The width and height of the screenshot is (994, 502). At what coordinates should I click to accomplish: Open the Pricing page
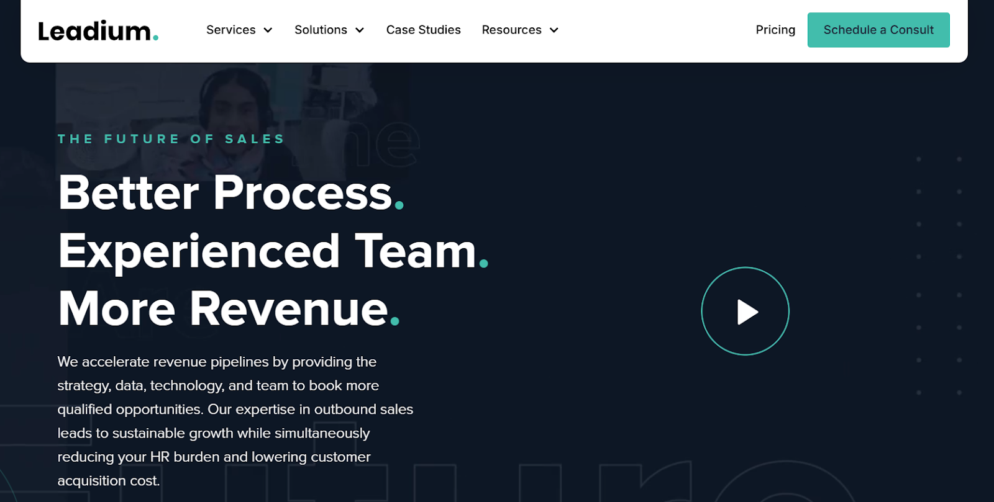click(775, 30)
